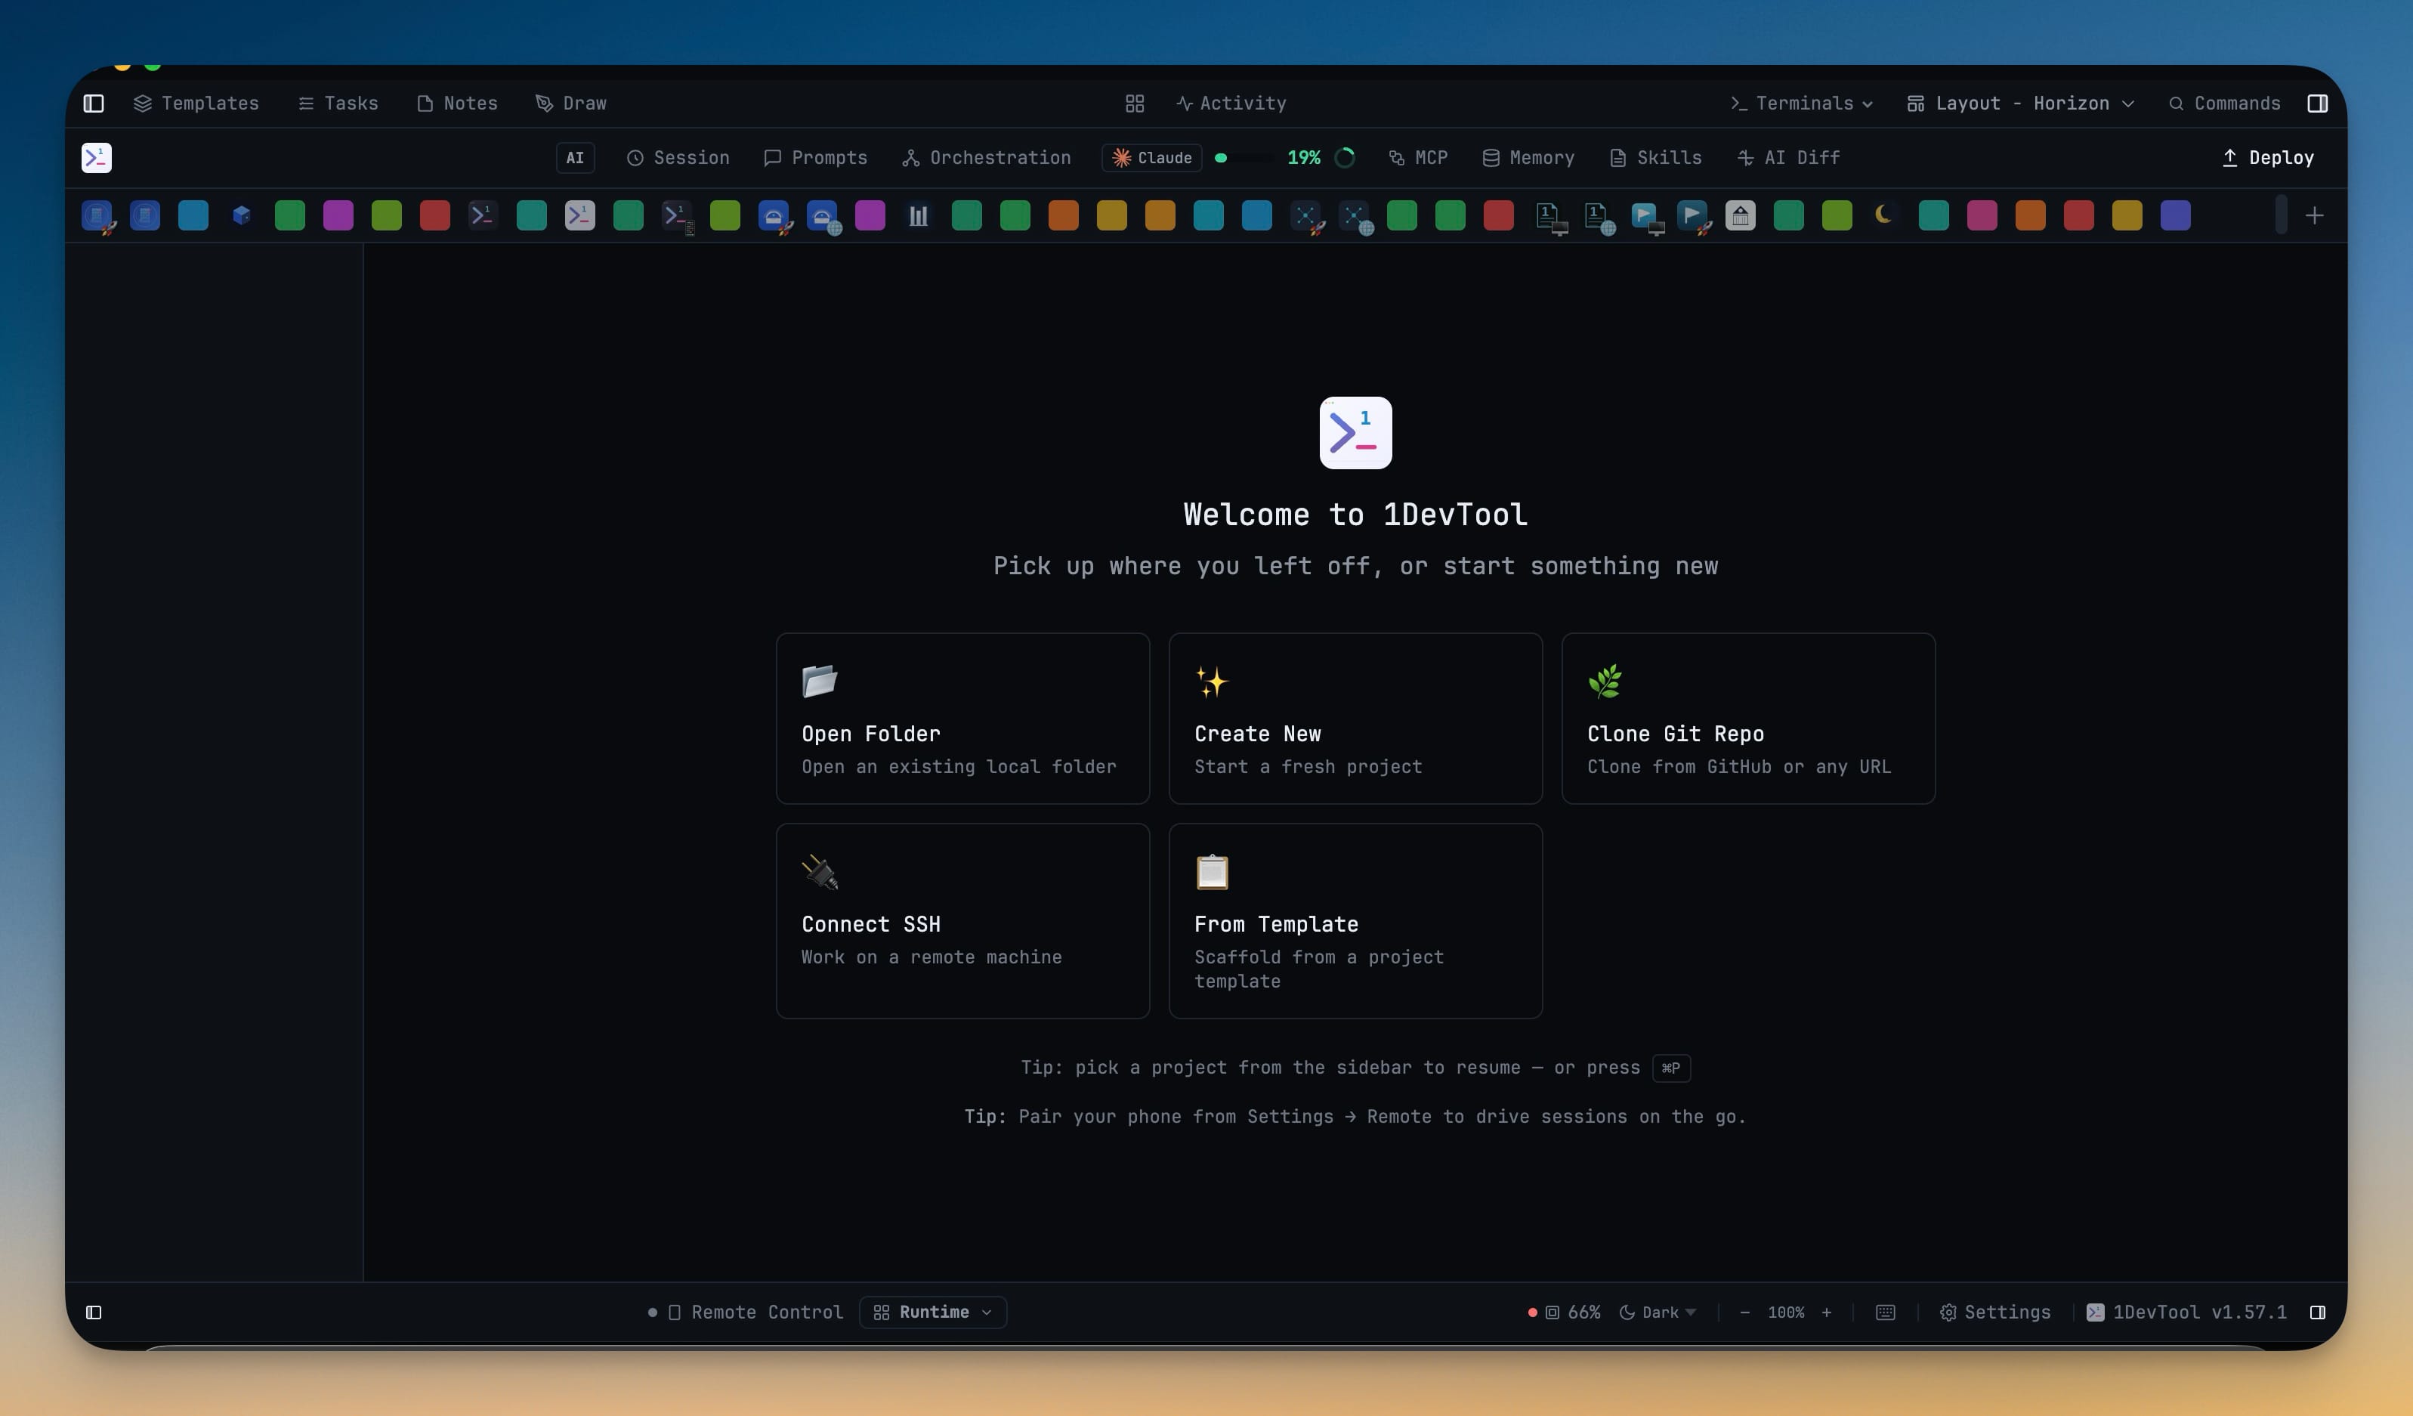Click the Deploy button
The image size is (2413, 1416).
point(2267,158)
